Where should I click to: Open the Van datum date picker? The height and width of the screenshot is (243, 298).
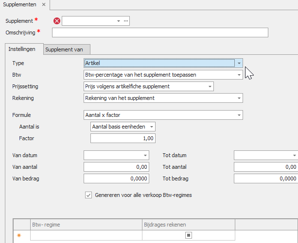click(x=145, y=155)
